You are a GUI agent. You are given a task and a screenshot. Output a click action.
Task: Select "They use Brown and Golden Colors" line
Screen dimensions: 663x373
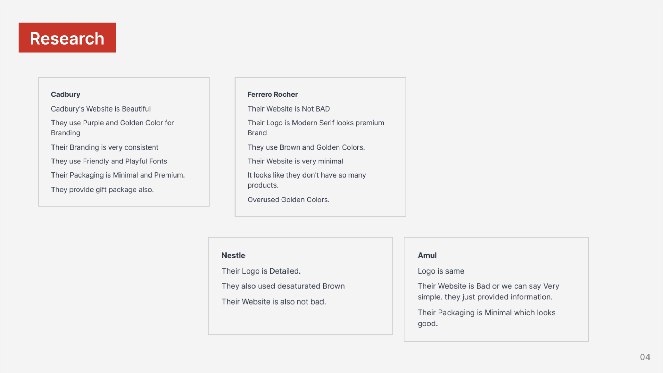tap(306, 147)
